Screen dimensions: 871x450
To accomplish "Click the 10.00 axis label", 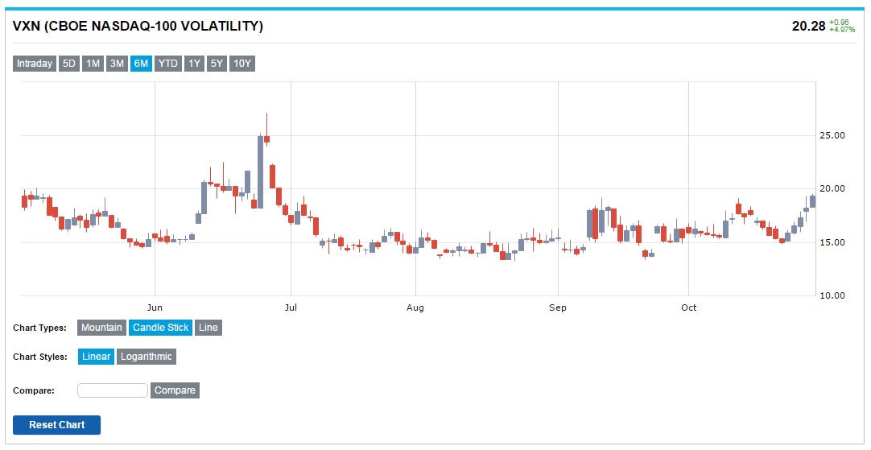I will (x=832, y=295).
